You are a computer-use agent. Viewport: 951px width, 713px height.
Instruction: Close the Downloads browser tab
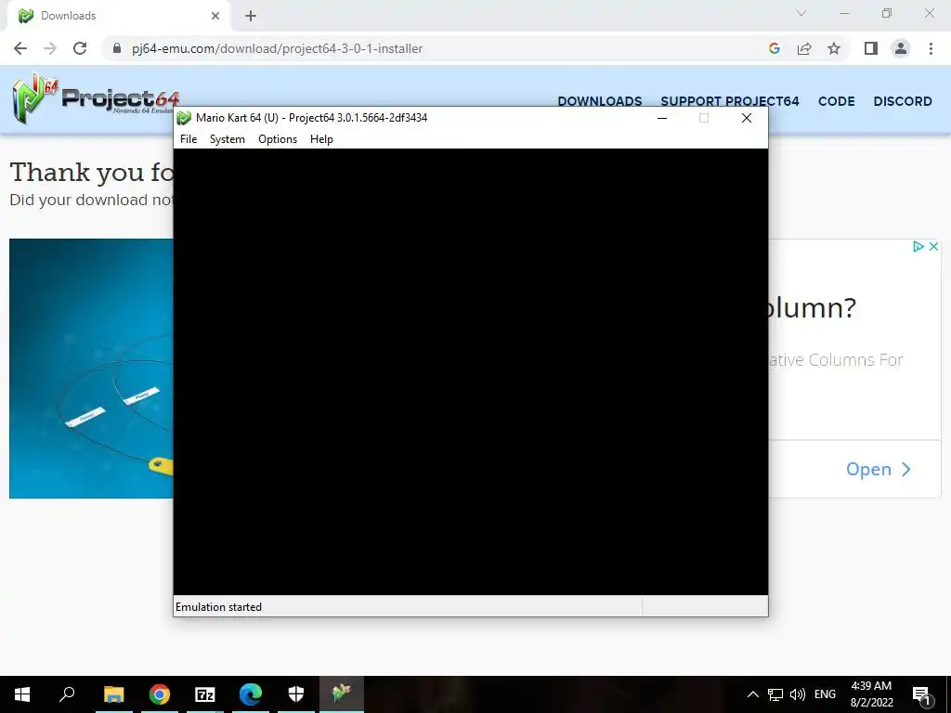click(215, 16)
